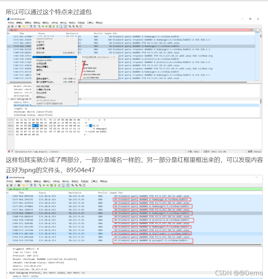The width and height of the screenshot is (268, 279).
Task: Choose 选中 in apply-as-filter submenu
Action: pyautogui.click(x=84, y=62)
